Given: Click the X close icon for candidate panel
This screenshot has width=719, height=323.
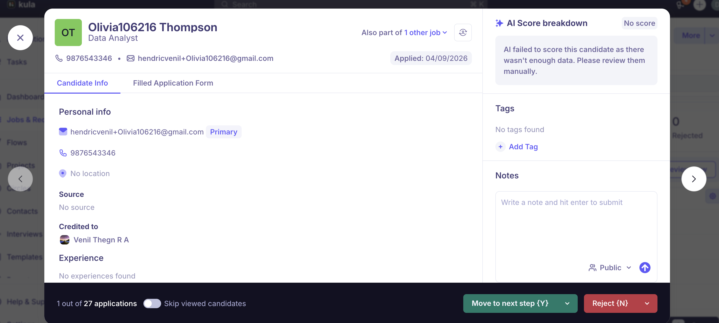Looking at the screenshot, I should (20, 38).
